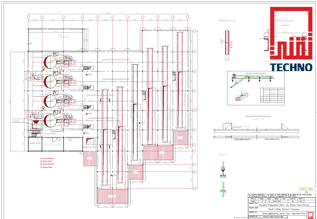
Task: Click the first grid bubble at top-left
Action: (x=29, y=17)
